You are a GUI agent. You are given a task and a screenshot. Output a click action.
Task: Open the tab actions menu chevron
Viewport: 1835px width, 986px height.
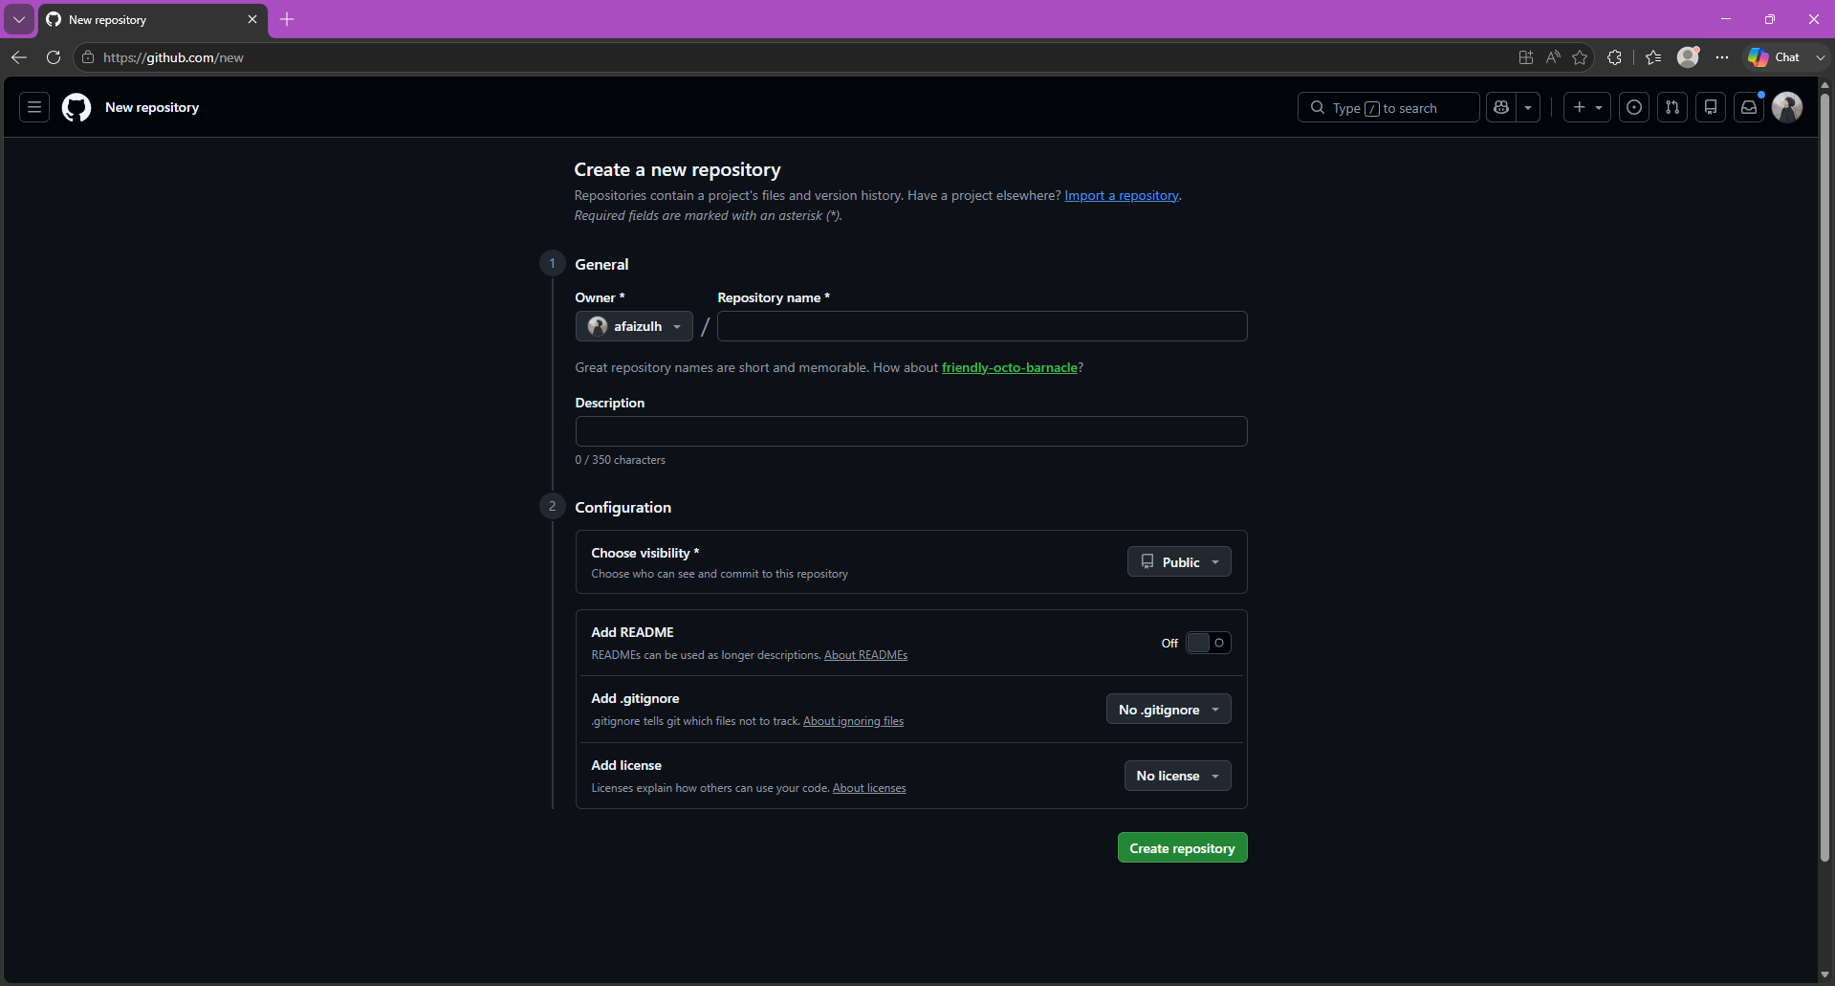19,19
